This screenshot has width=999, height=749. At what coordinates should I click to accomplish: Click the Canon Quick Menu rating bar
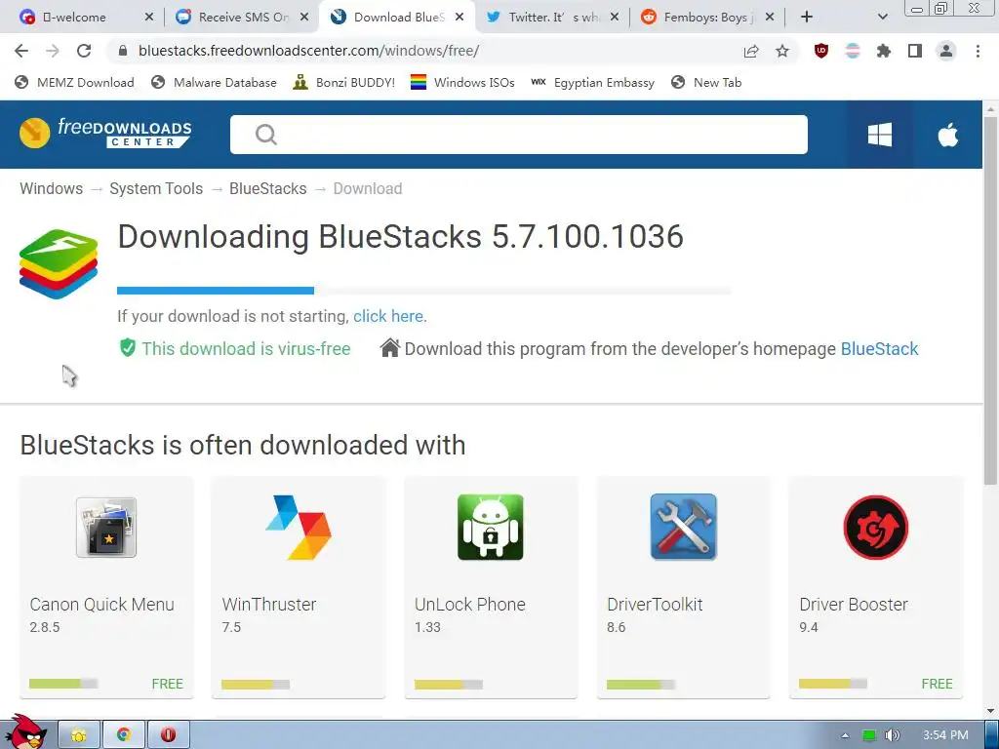(x=63, y=684)
